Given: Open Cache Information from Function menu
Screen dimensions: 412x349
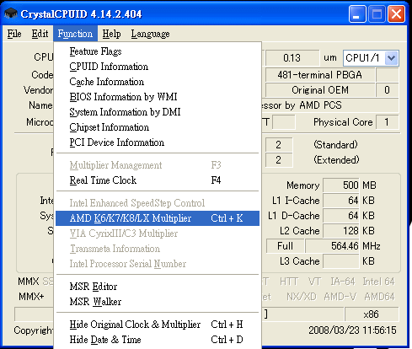Looking at the screenshot, I should (158, 82).
